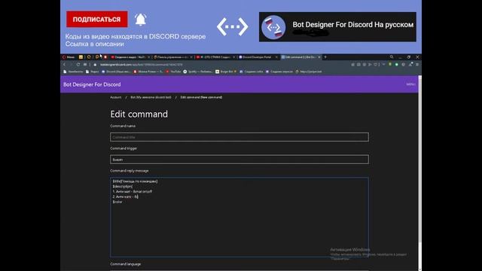The image size is (482, 271).
Task: Click the $color line in the reply
Action: click(x=117, y=202)
